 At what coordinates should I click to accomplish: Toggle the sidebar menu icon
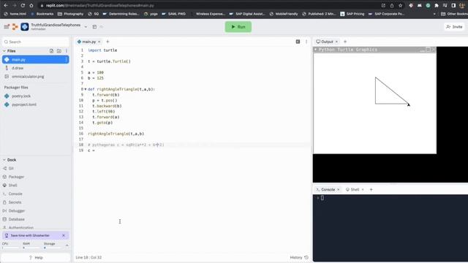(7, 27)
